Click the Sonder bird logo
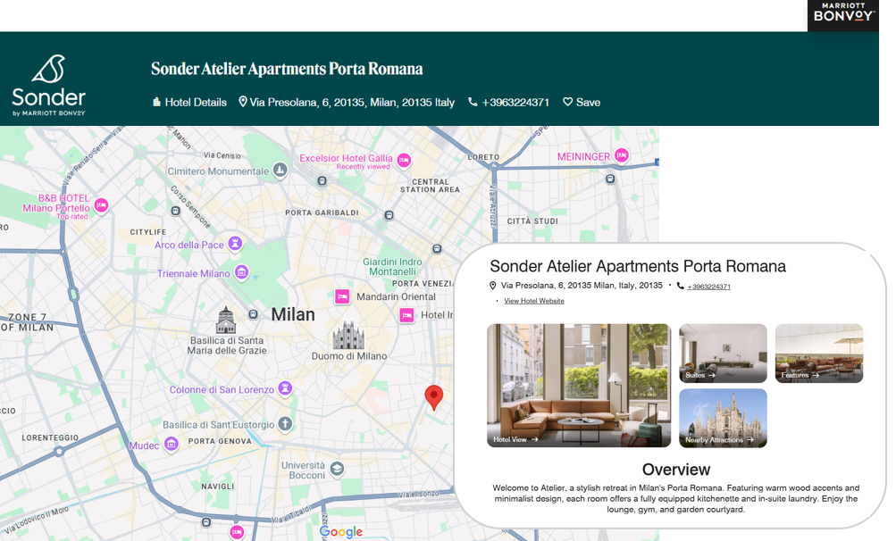Screen dimensions: 896x541 48,69
